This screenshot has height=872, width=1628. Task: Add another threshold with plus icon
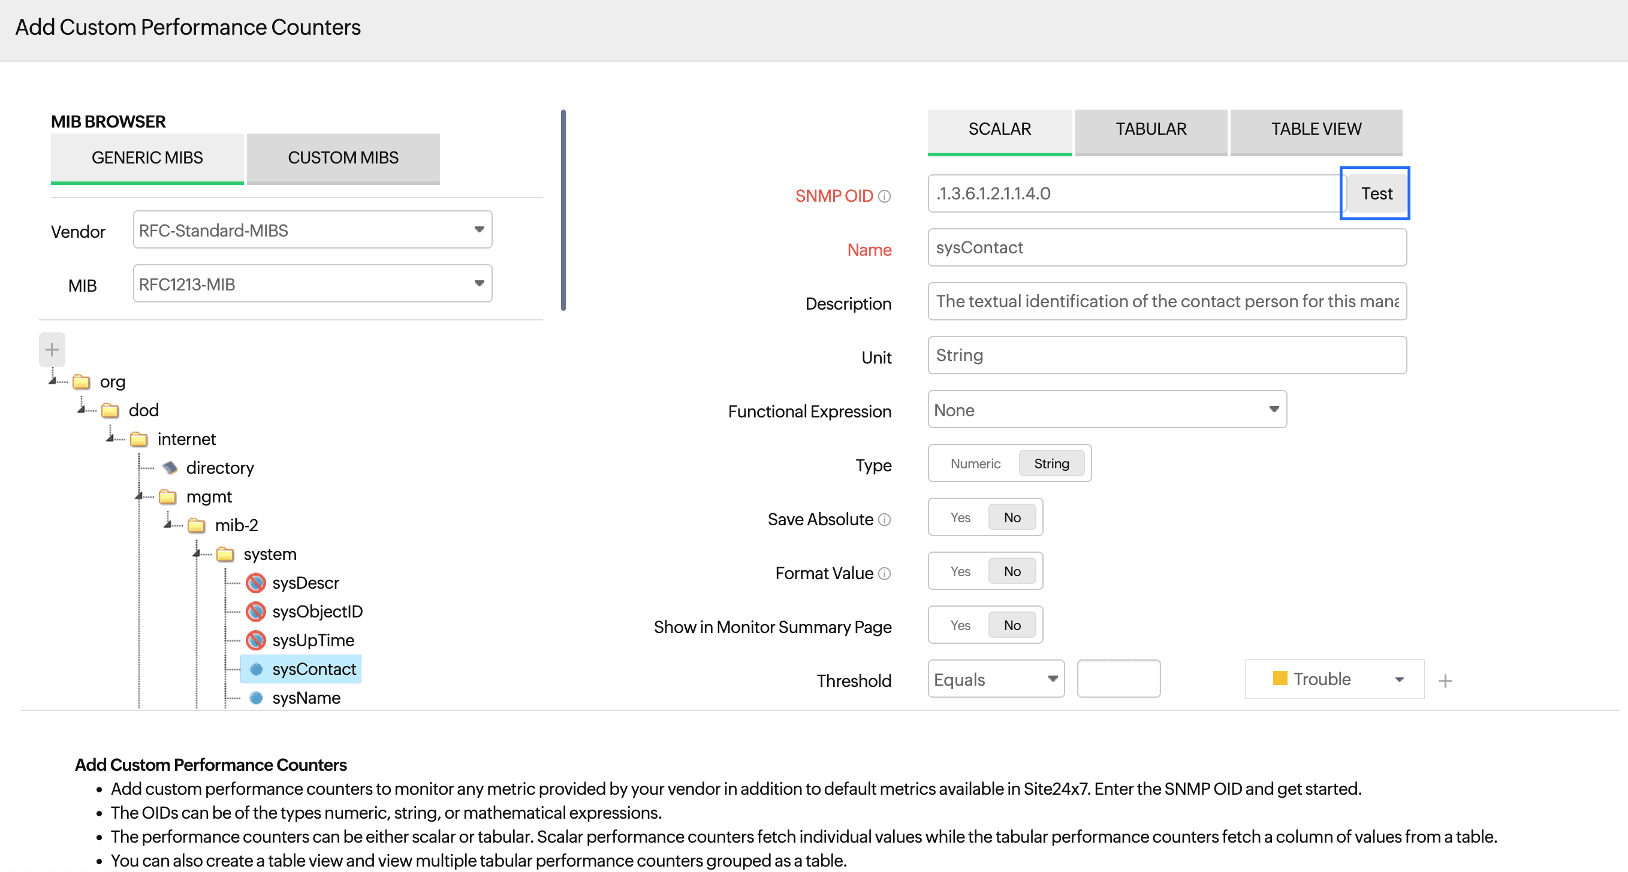click(1445, 681)
